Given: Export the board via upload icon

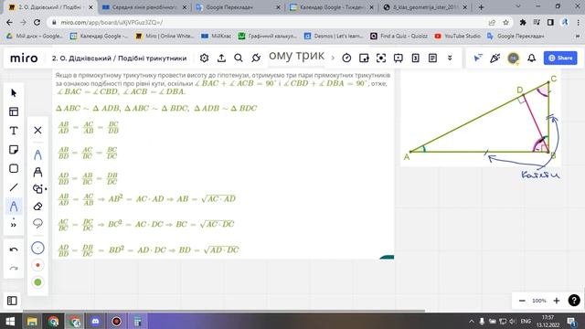Looking at the screenshot, I should [221, 58].
